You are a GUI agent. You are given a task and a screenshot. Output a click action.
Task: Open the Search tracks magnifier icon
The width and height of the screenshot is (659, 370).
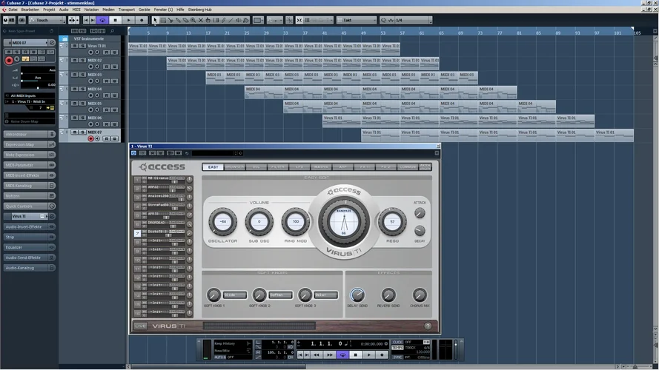(x=112, y=31)
